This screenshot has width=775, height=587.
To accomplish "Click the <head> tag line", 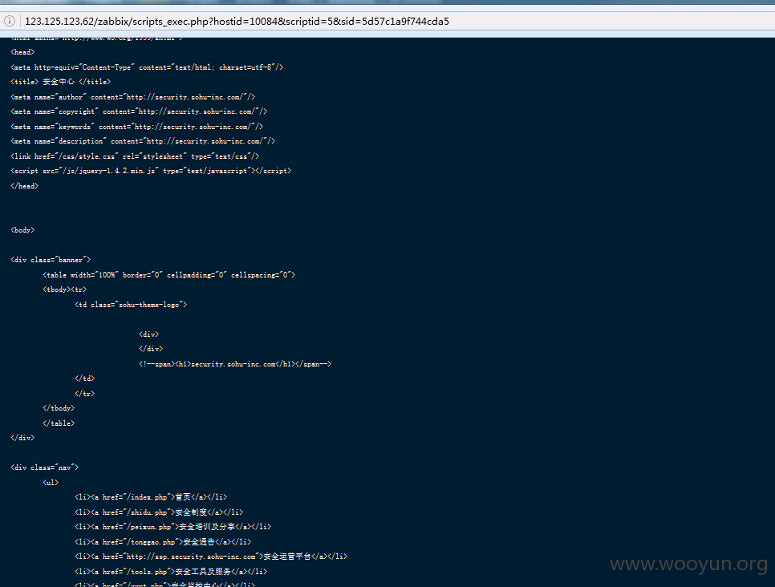I will pos(22,52).
